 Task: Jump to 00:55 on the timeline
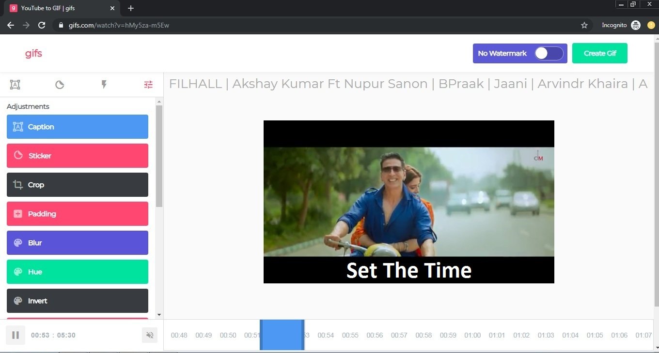point(350,335)
